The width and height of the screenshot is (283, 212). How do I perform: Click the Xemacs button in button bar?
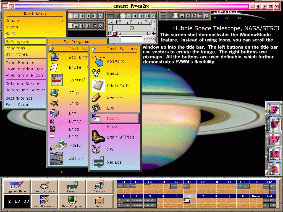click(x=72, y=187)
